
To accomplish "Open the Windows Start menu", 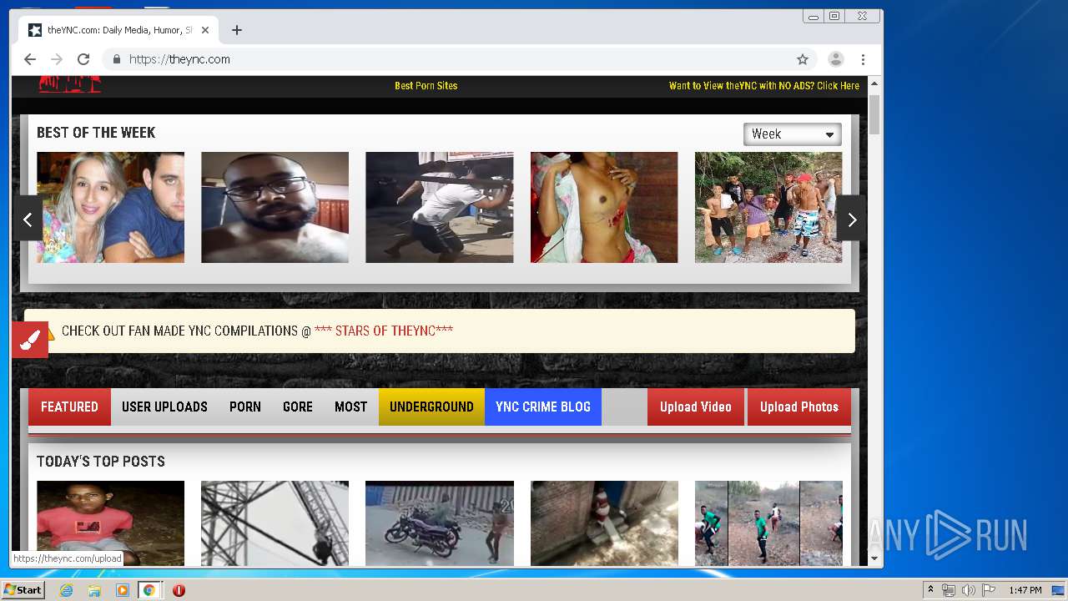I will [x=23, y=590].
